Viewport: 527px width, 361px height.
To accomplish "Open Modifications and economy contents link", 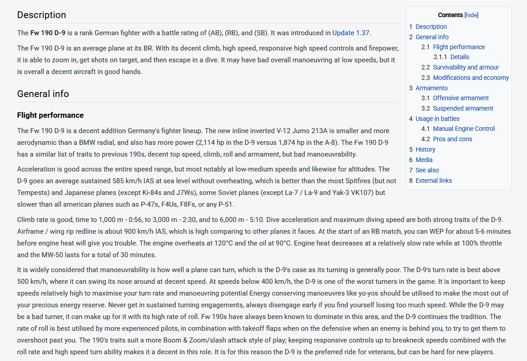I will point(471,78).
